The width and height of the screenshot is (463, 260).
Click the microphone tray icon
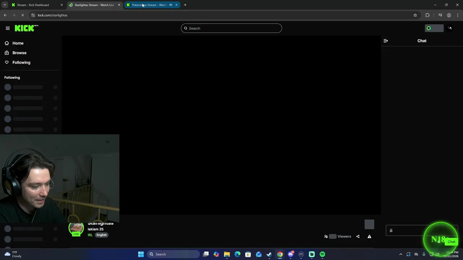[424, 254]
